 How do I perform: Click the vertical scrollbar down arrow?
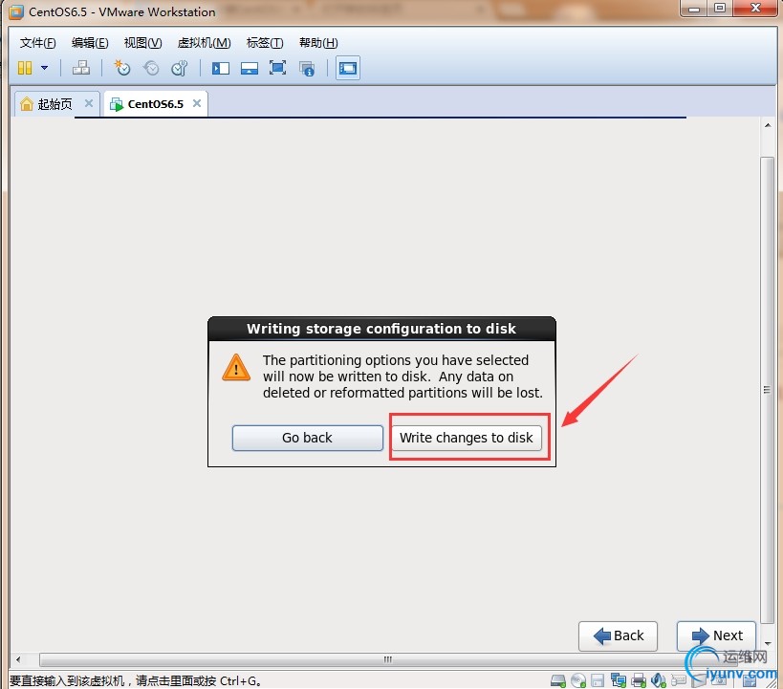[768, 643]
